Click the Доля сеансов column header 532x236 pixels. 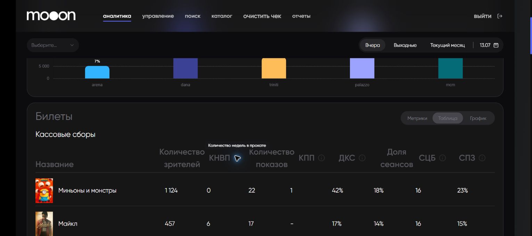tap(397, 158)
